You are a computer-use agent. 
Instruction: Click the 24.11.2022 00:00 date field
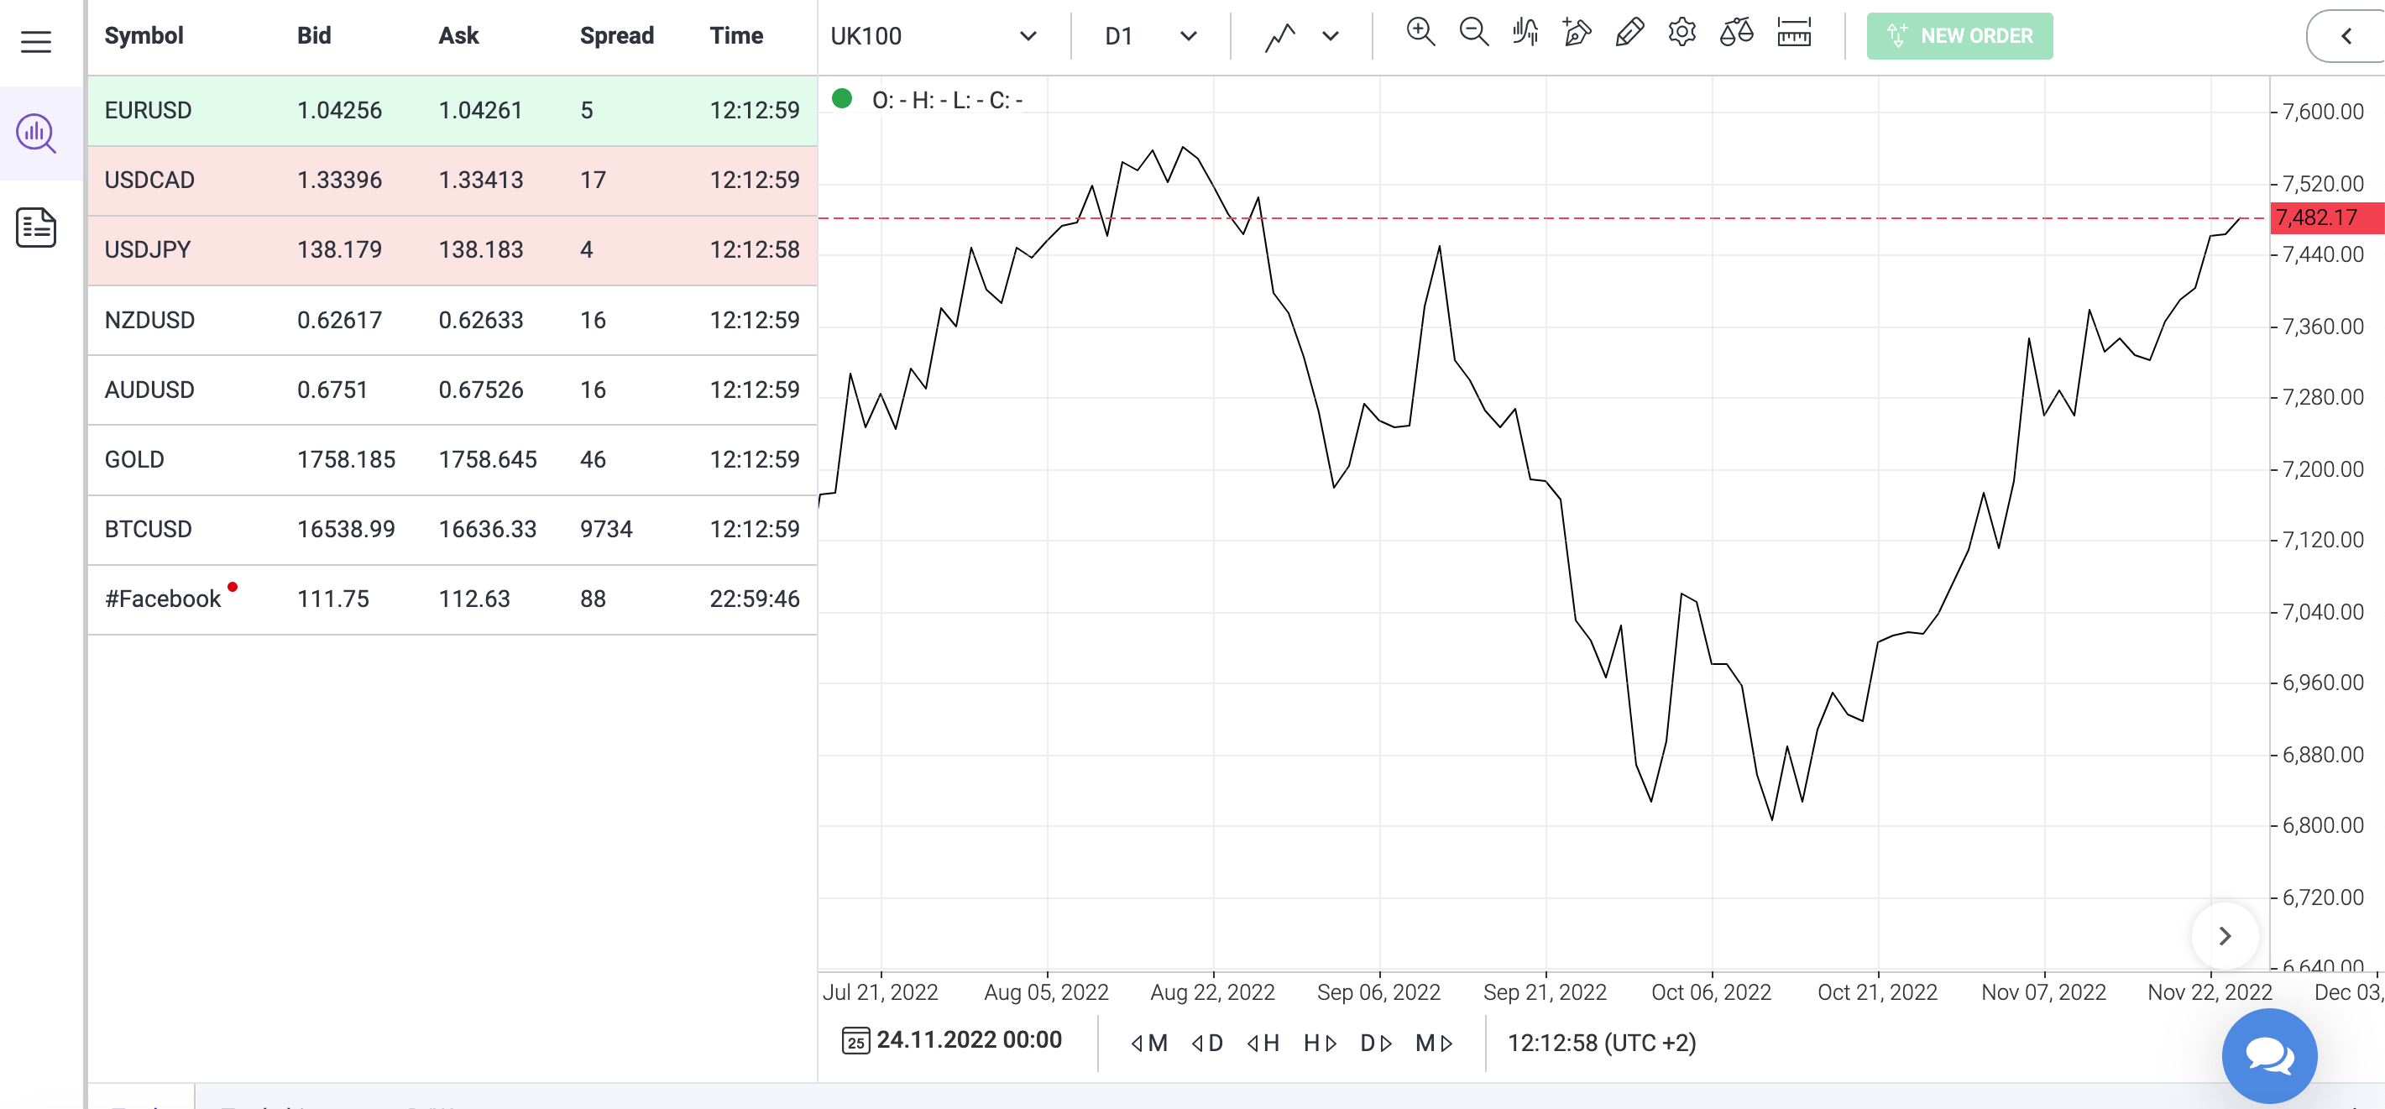point(970,1040)
